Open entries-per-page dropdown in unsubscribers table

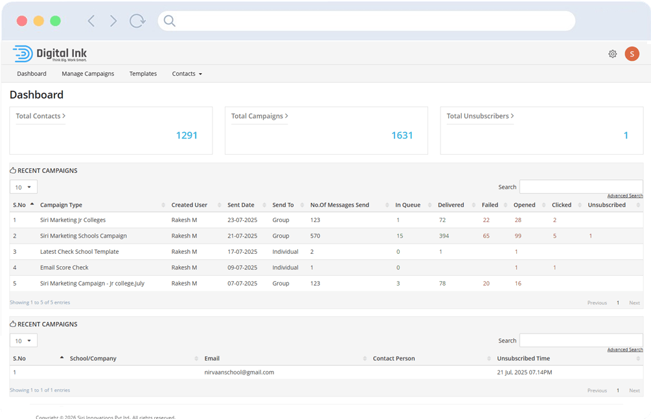click(23, 341)
